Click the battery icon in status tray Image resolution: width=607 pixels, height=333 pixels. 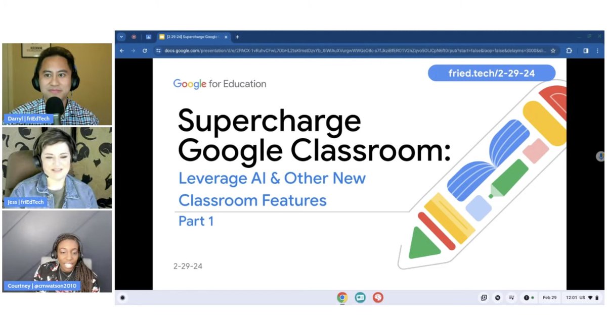[597, 298]
